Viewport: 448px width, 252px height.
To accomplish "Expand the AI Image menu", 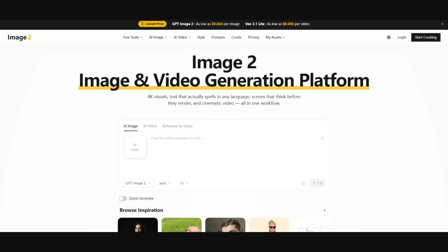I will coord(158,37).
